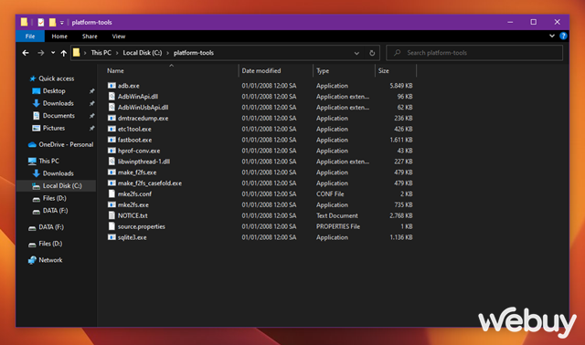The image size is (585, 345).
Task: Click the Forward navigation arrow
Action: [40, 53]
